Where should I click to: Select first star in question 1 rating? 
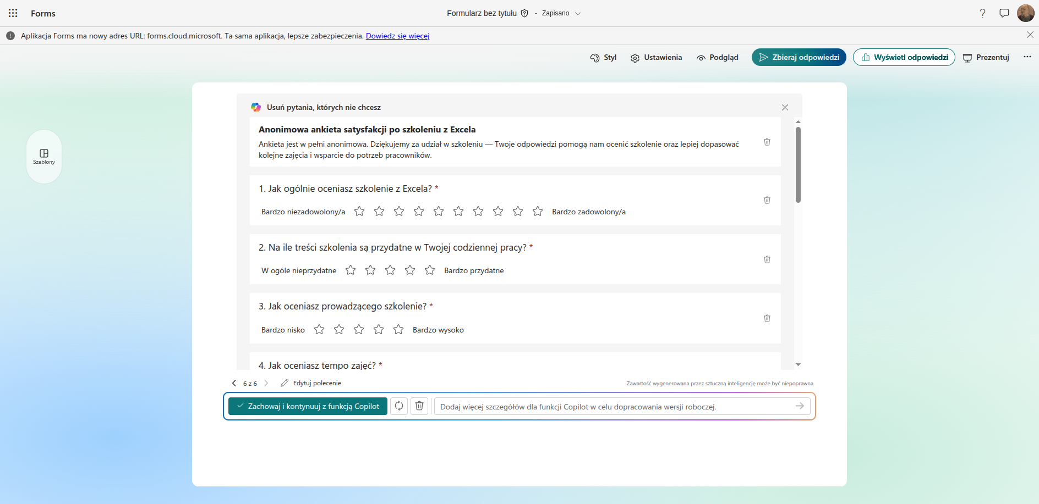pos(359,211)
